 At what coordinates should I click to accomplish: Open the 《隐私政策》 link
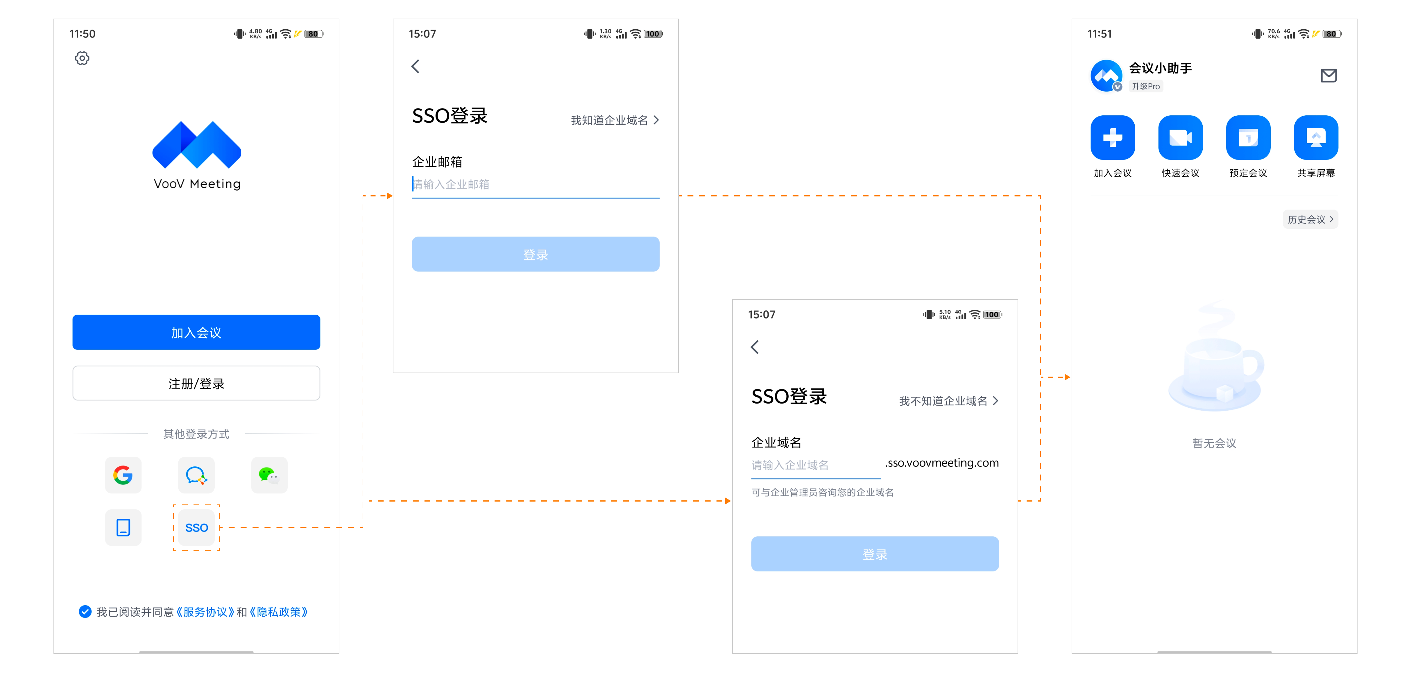pos(279,612)
